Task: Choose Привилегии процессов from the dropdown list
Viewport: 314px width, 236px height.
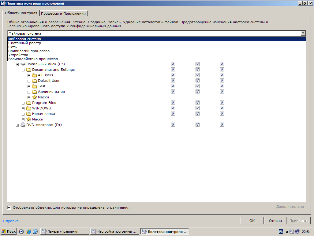Action: coord(157,51)
